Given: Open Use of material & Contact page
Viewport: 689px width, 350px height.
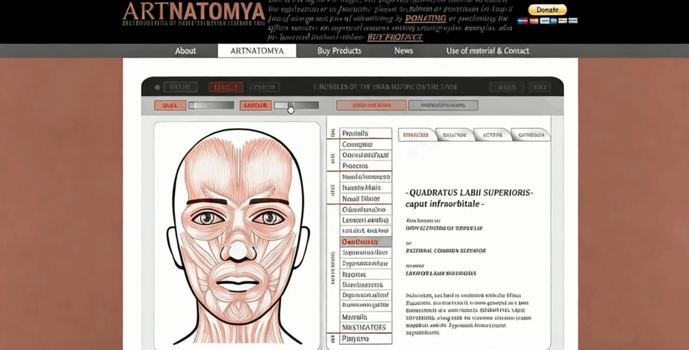Looking at the screenshot, I should coord(487,51).
